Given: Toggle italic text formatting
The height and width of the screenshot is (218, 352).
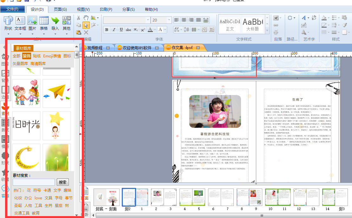Looking at the screenshot, I should pos(114,29).
